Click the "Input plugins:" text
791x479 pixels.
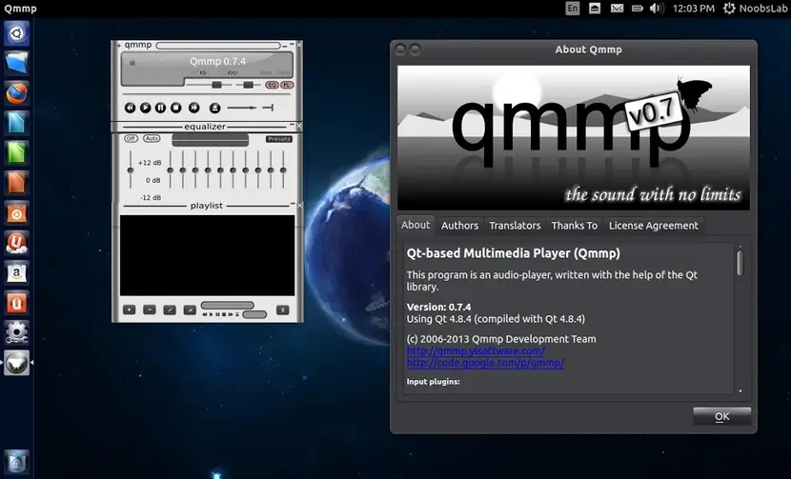point(434,382)
